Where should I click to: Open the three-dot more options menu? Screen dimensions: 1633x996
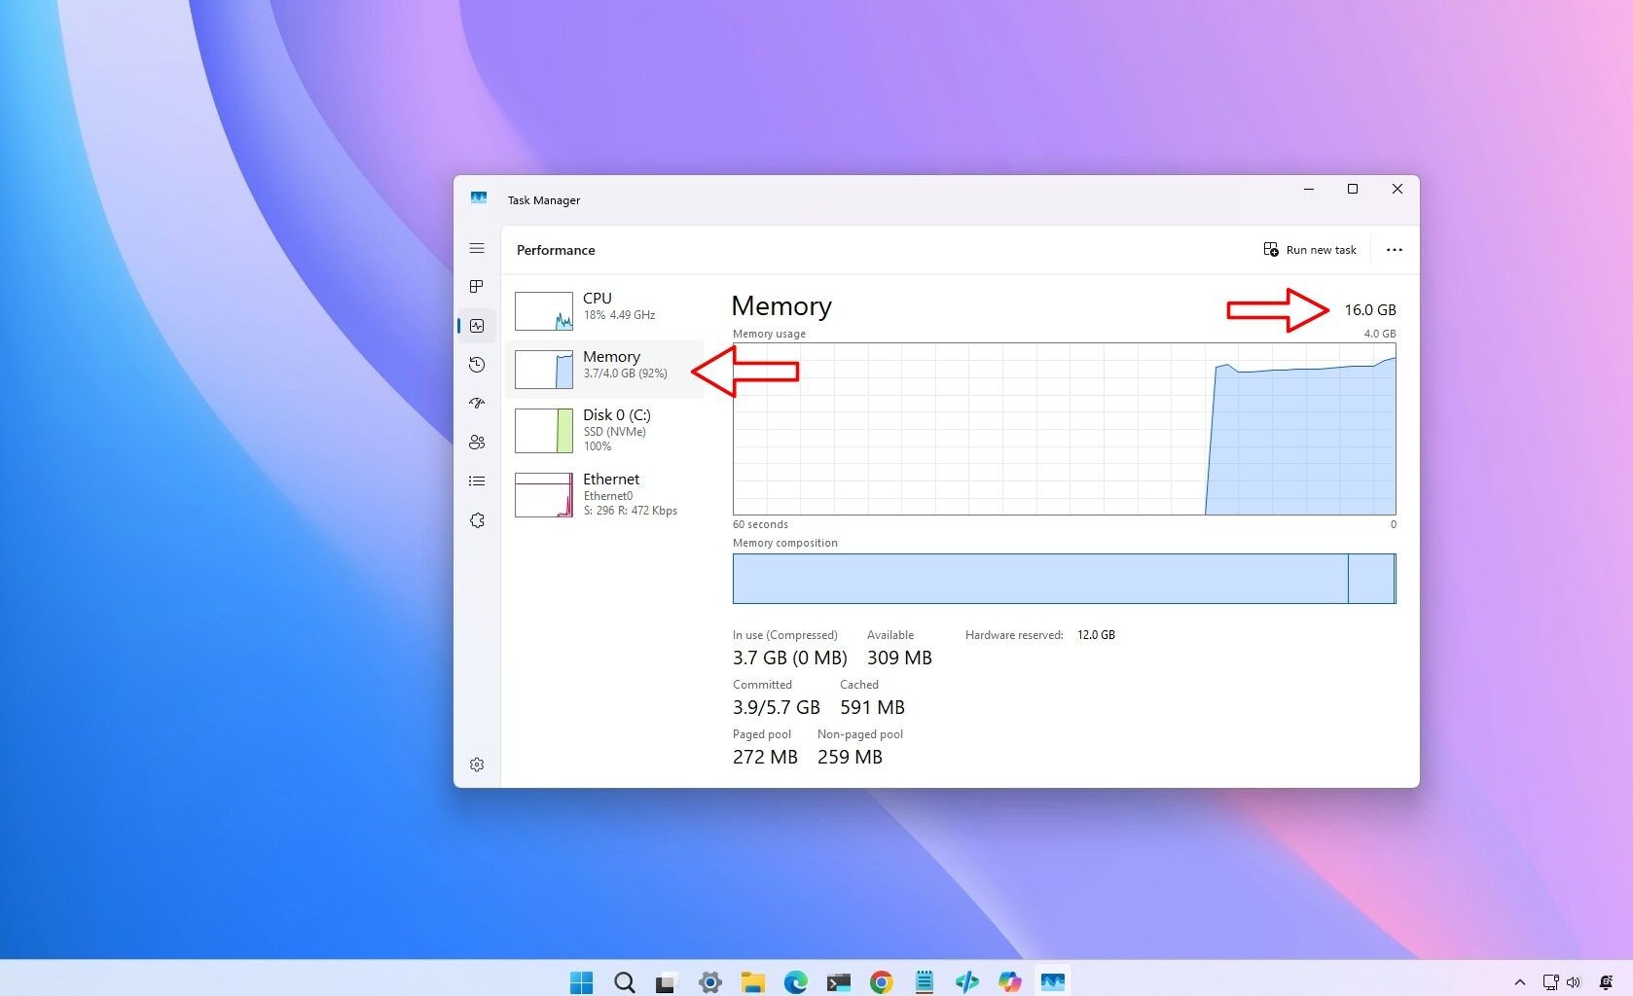point(1395,250)
